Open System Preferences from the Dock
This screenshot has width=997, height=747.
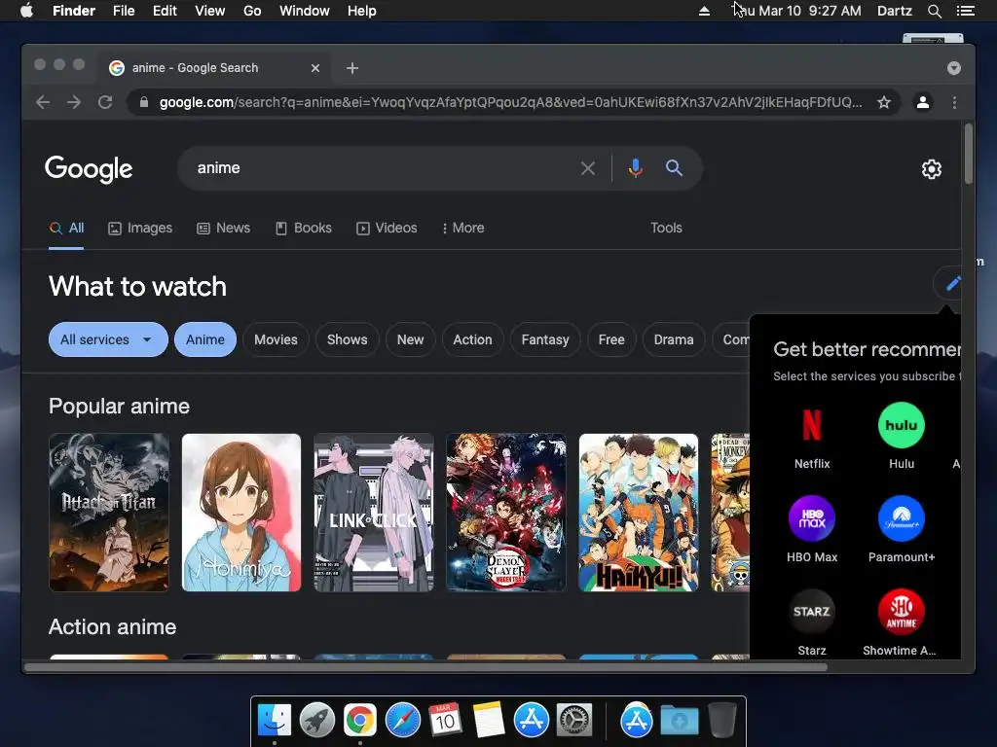click(574, 721)
